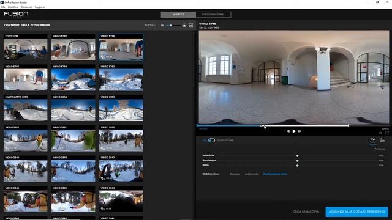The height and width of the screenshot is (220, 392).
Task: Switch to the Modifica tab
Action: coord(178,15)
